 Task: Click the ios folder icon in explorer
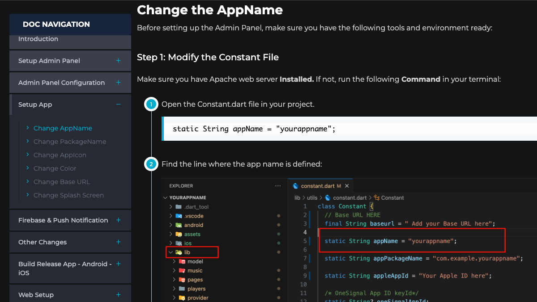179,243
